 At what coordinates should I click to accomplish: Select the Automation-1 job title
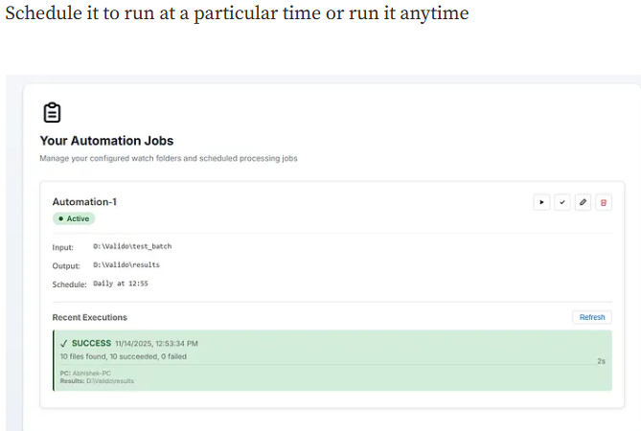pos(84,202)
